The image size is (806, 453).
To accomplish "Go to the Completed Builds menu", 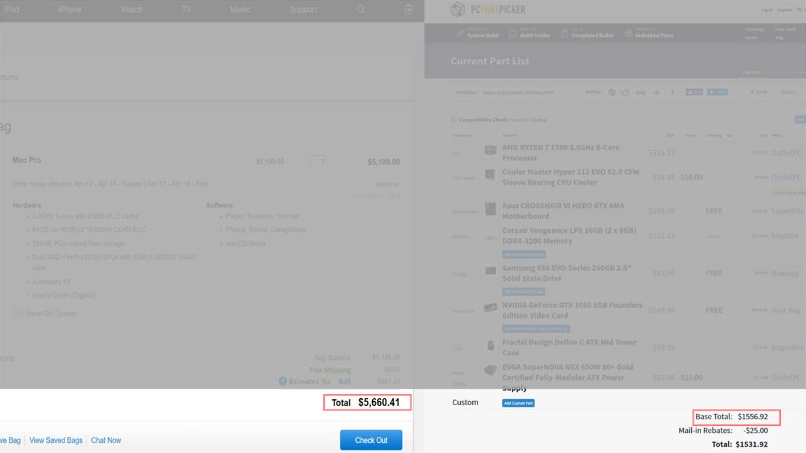I will (592, 34).
